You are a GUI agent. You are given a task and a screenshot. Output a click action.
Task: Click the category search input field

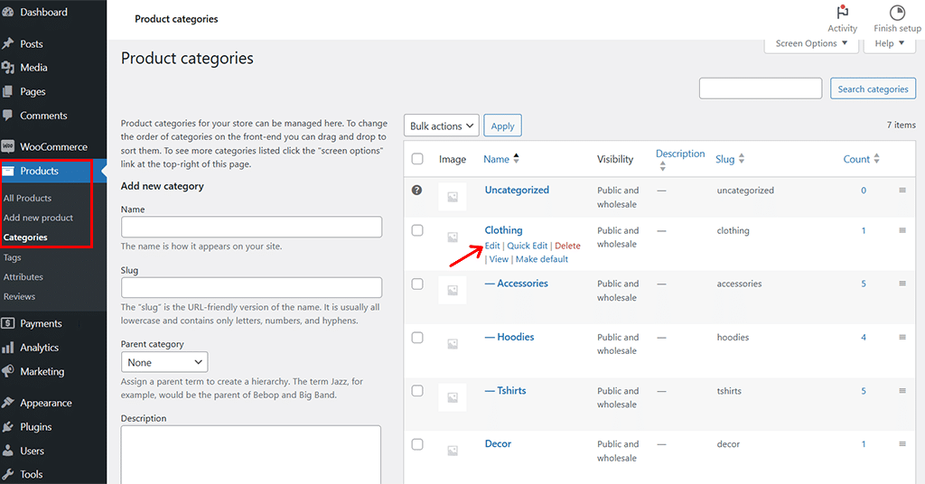(761, 88)
